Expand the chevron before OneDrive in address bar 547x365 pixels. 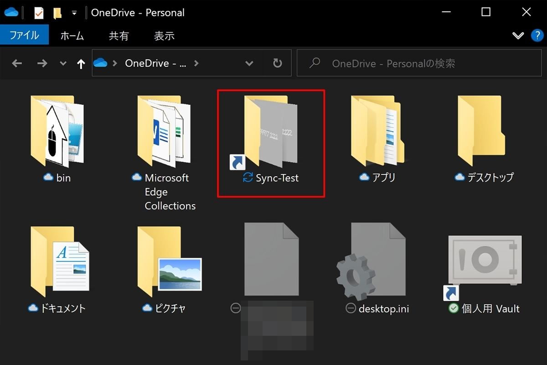pos(115,63)
